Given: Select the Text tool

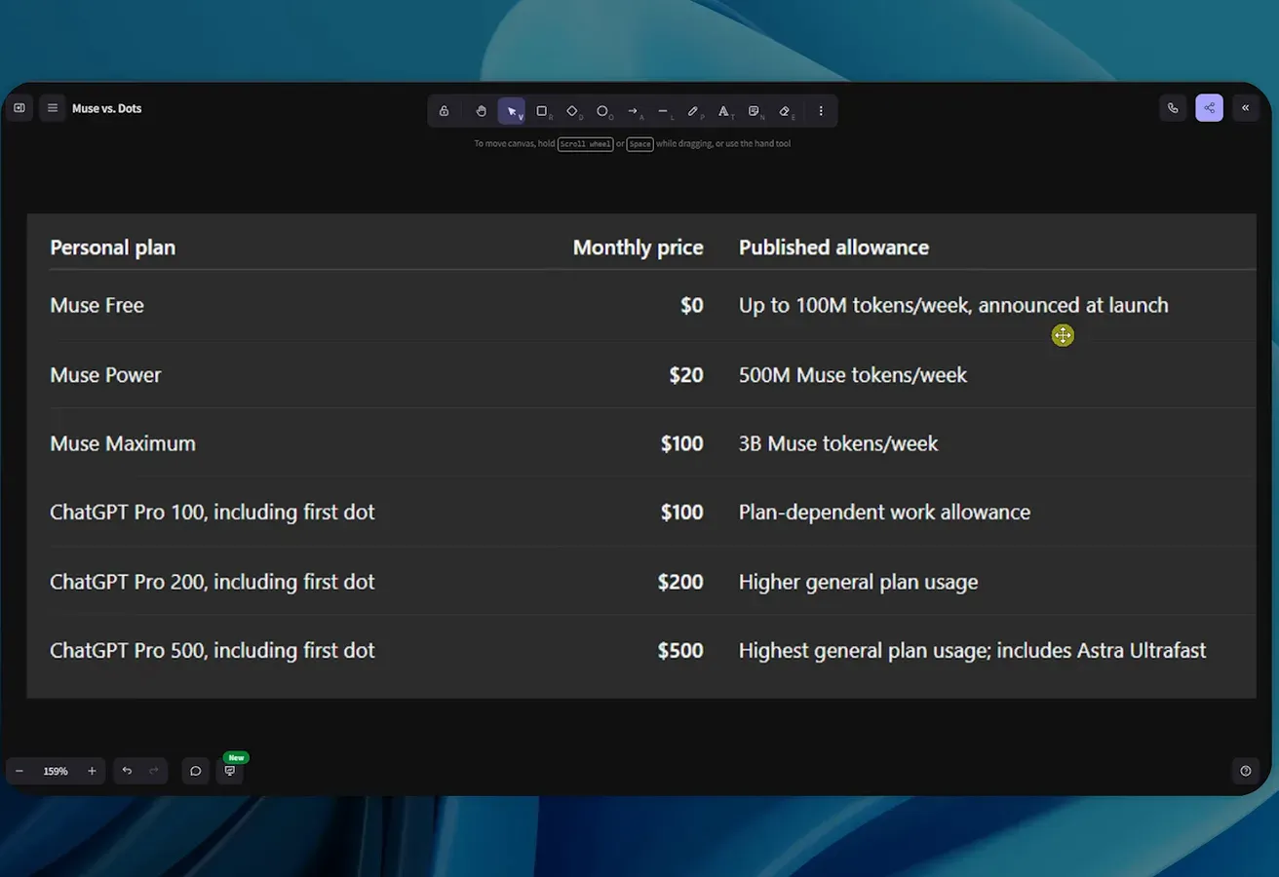Looking at the screenshot, I should click(x=723, y=111).
